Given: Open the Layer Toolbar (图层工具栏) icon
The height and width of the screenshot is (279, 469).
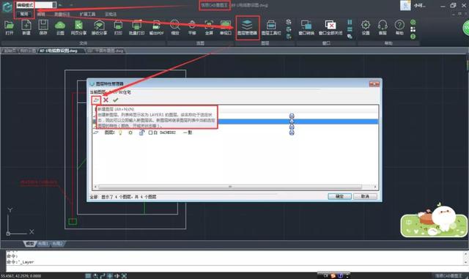Looking at the screenshot, I should click(271, 27).
